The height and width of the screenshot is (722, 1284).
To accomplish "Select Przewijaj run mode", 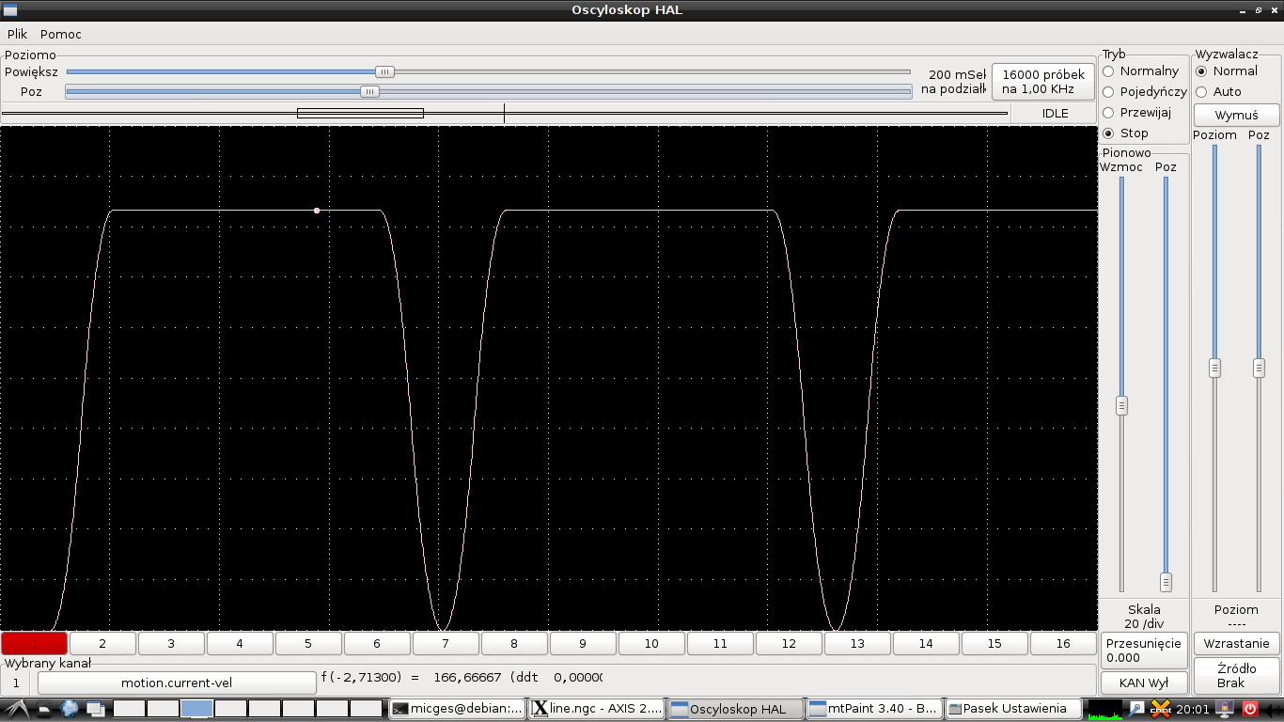I will click(1137, 113).
